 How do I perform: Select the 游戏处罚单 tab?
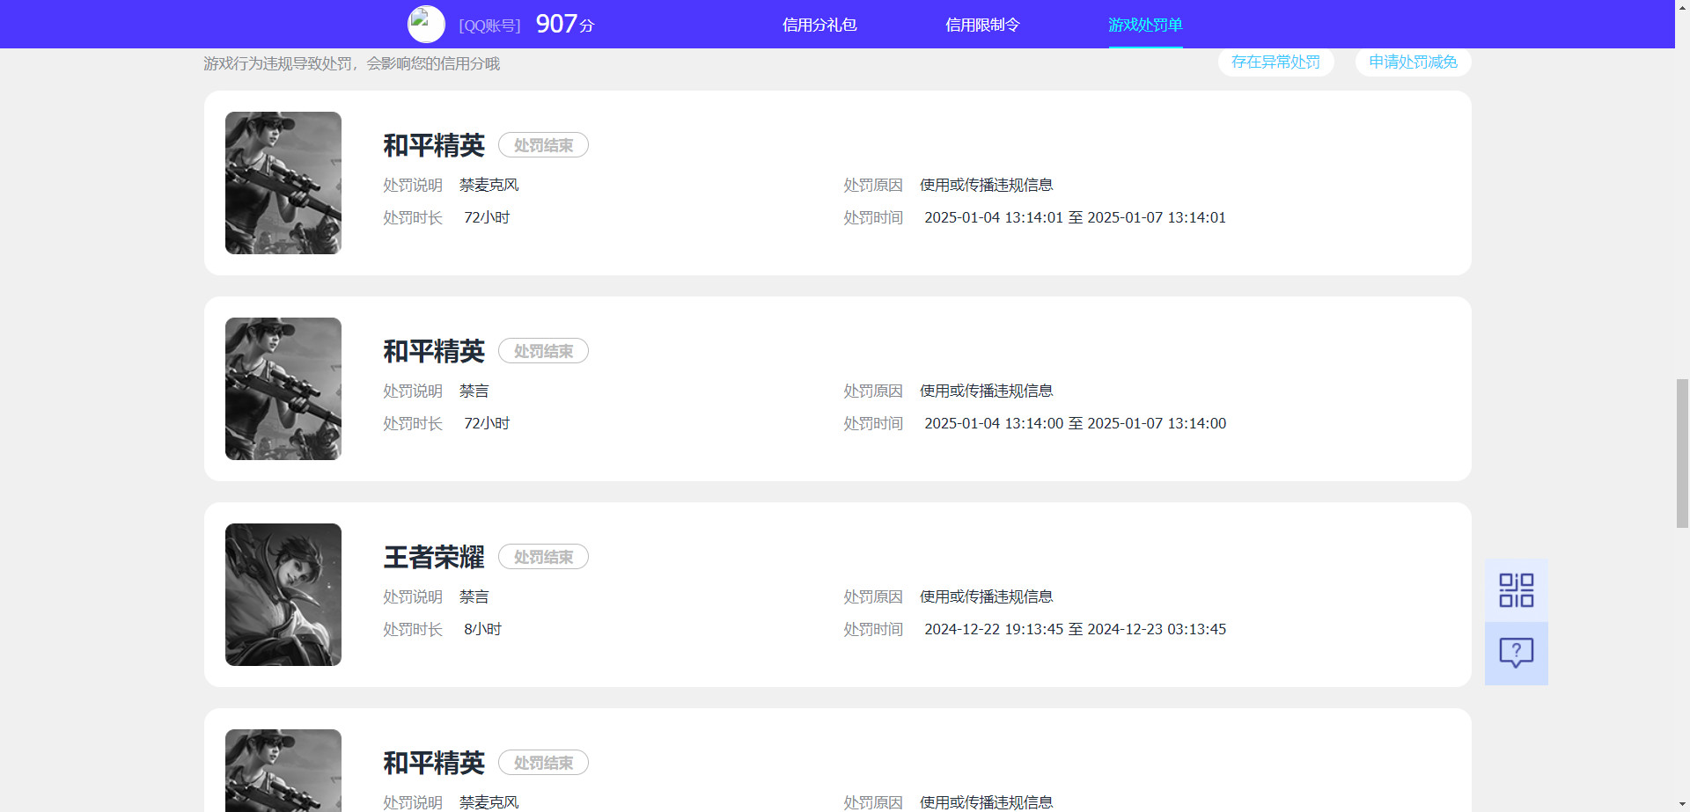pyautogui.click(x=1145, y=25)
